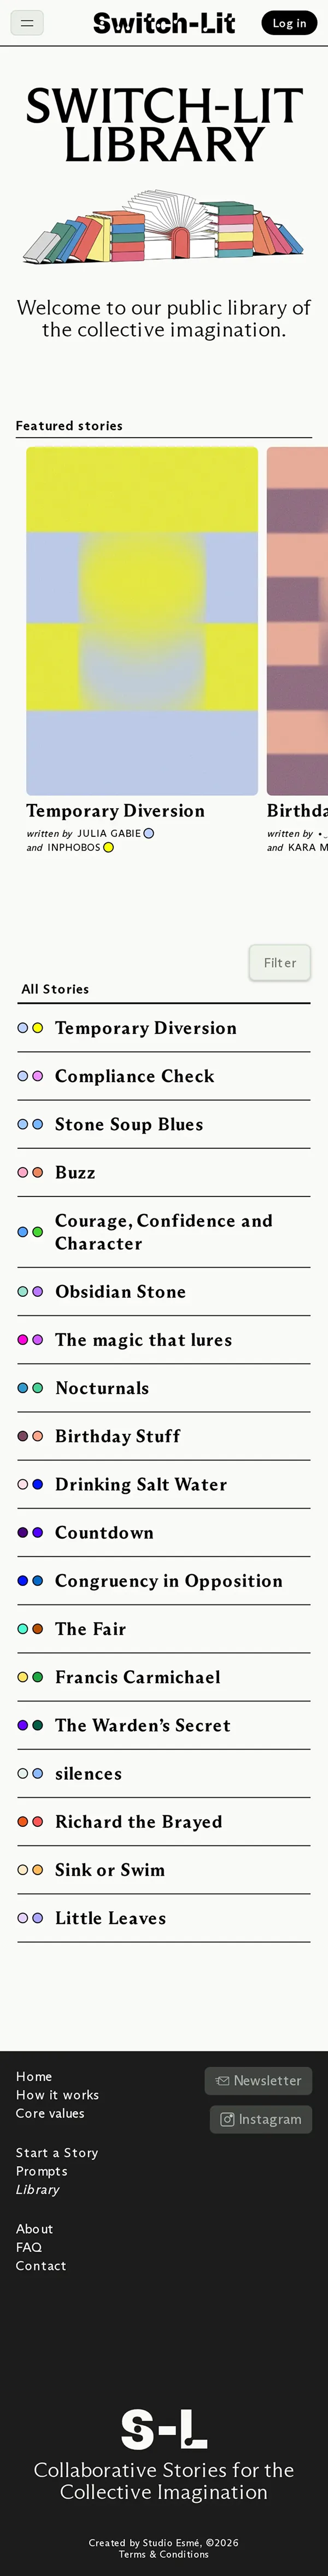
Task: Open the hamburger menu
Action: coord(27,23)
